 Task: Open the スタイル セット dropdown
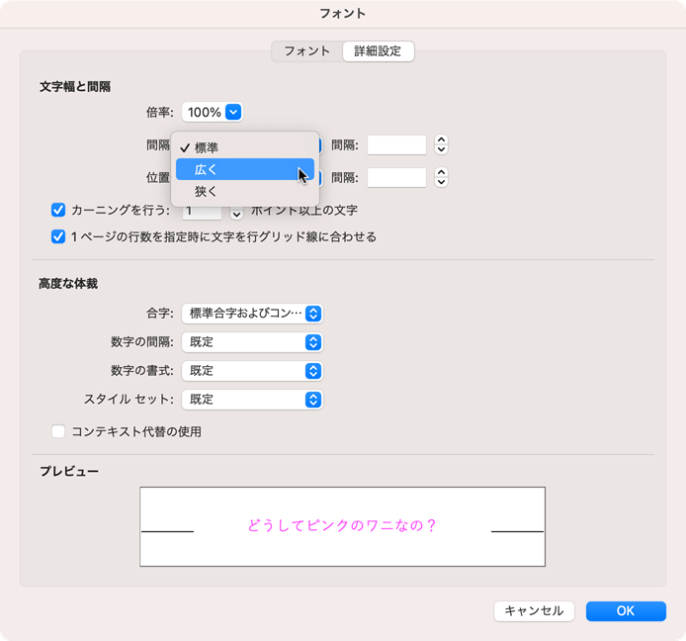coord(252,400)
